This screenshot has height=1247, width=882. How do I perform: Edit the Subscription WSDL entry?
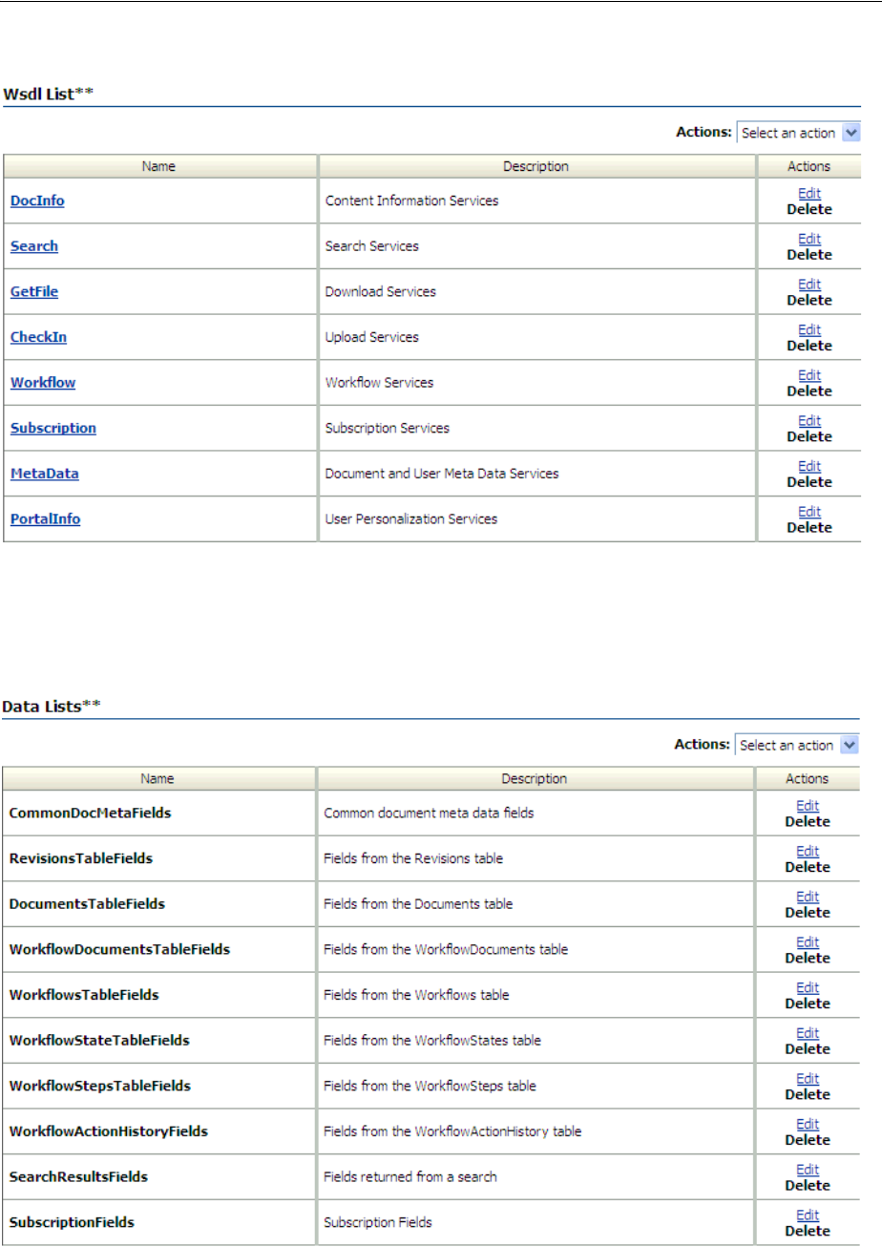tap(809, 420)
